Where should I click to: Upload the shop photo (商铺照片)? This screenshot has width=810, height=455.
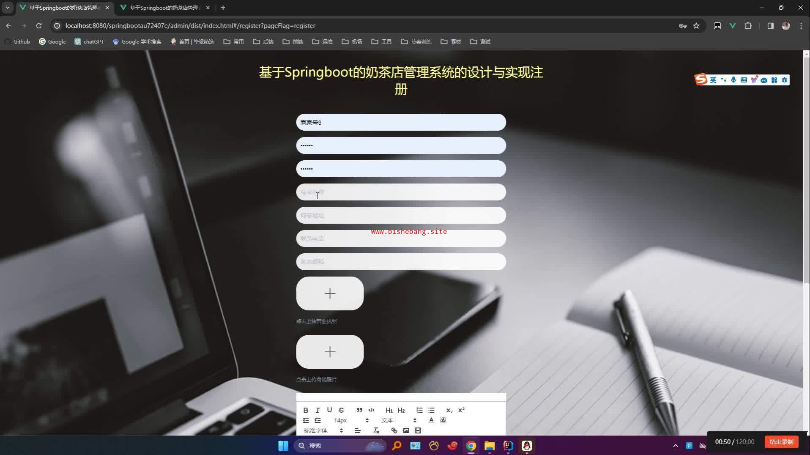[x=330, y=352]
